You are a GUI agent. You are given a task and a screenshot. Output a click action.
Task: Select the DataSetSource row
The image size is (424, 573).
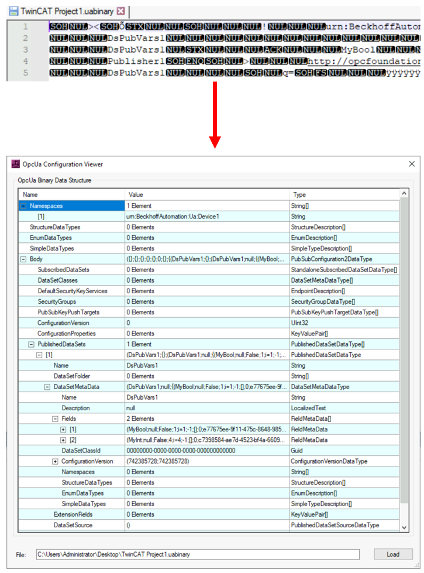(209, 525)
